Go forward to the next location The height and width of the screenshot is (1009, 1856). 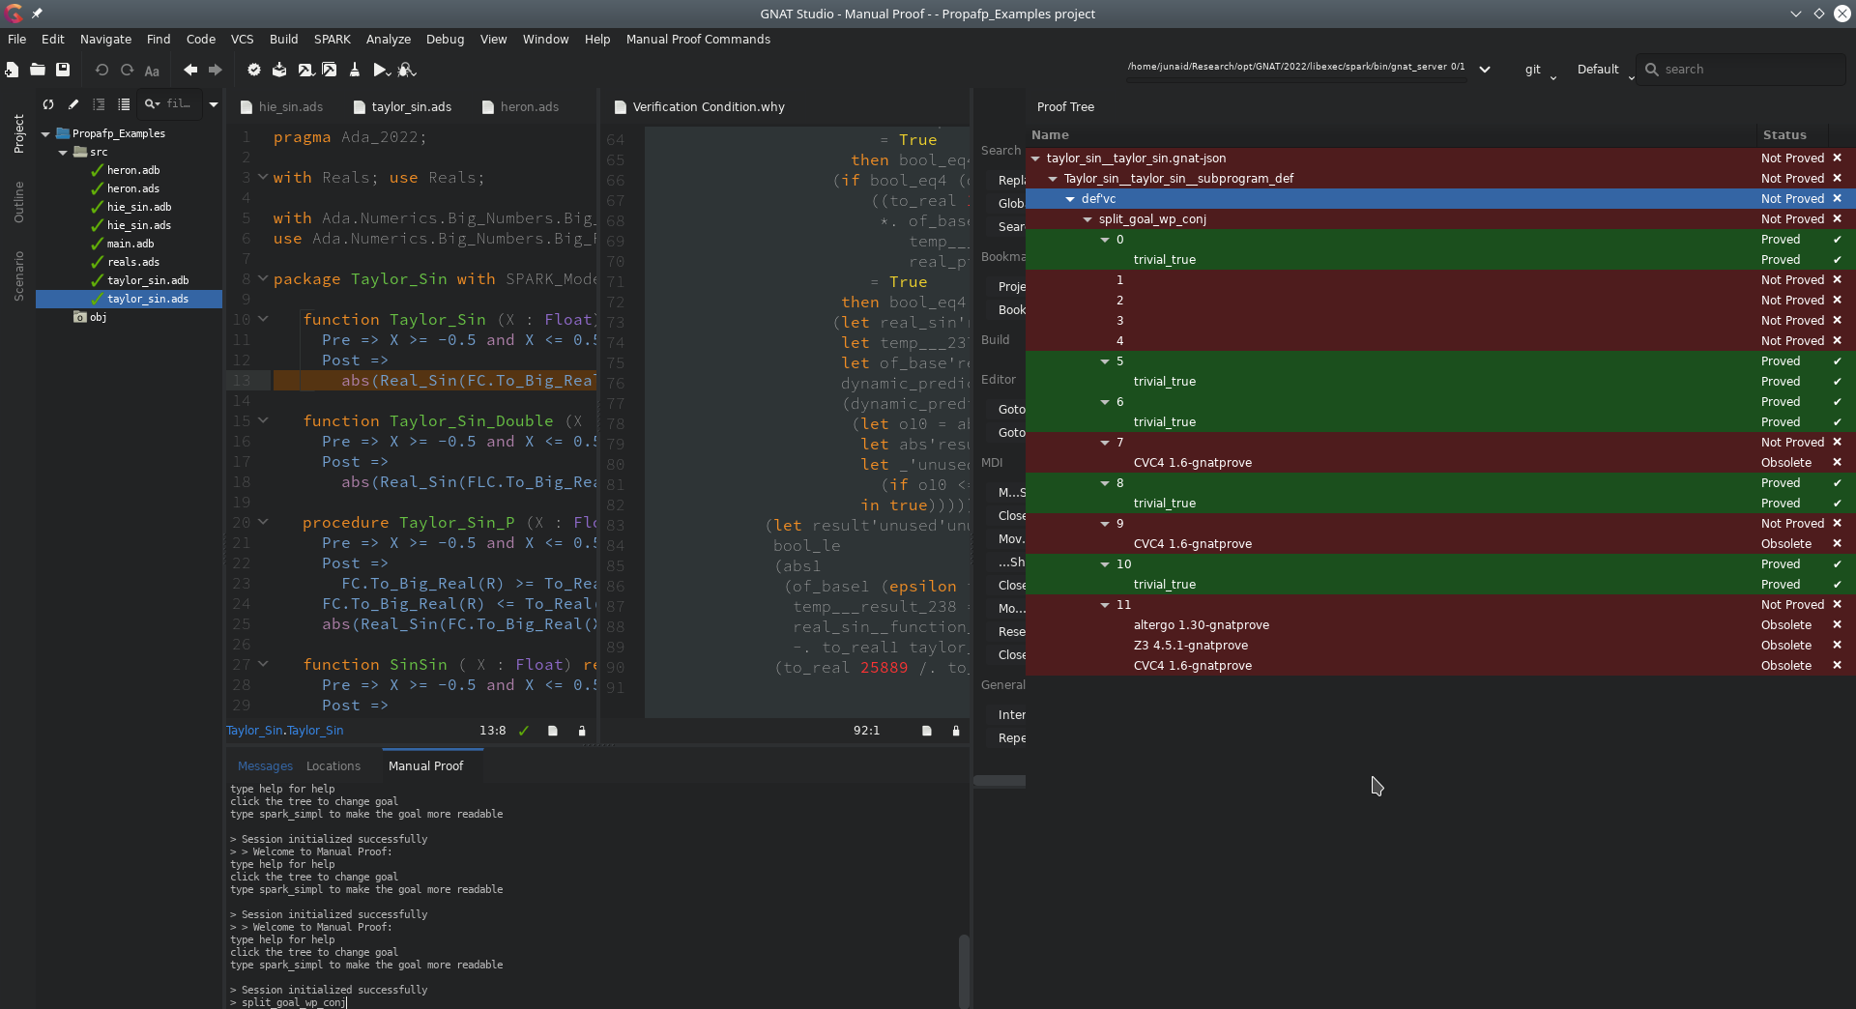(216, 70)
